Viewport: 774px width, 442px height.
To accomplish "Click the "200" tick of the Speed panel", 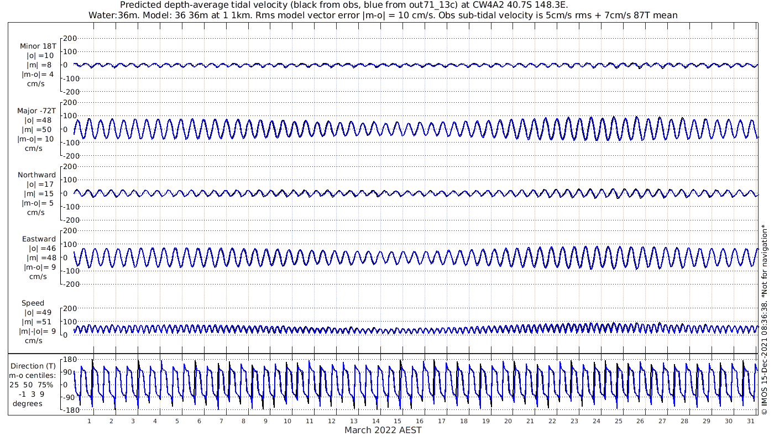I will (70, 308).
